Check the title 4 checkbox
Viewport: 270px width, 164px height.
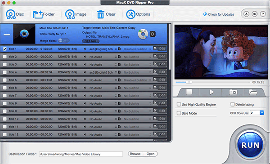(5, 72)
